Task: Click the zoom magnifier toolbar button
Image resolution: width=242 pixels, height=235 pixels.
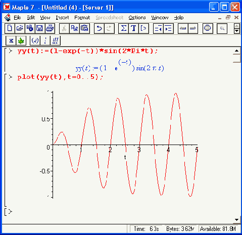Action: tap(222, 28)
